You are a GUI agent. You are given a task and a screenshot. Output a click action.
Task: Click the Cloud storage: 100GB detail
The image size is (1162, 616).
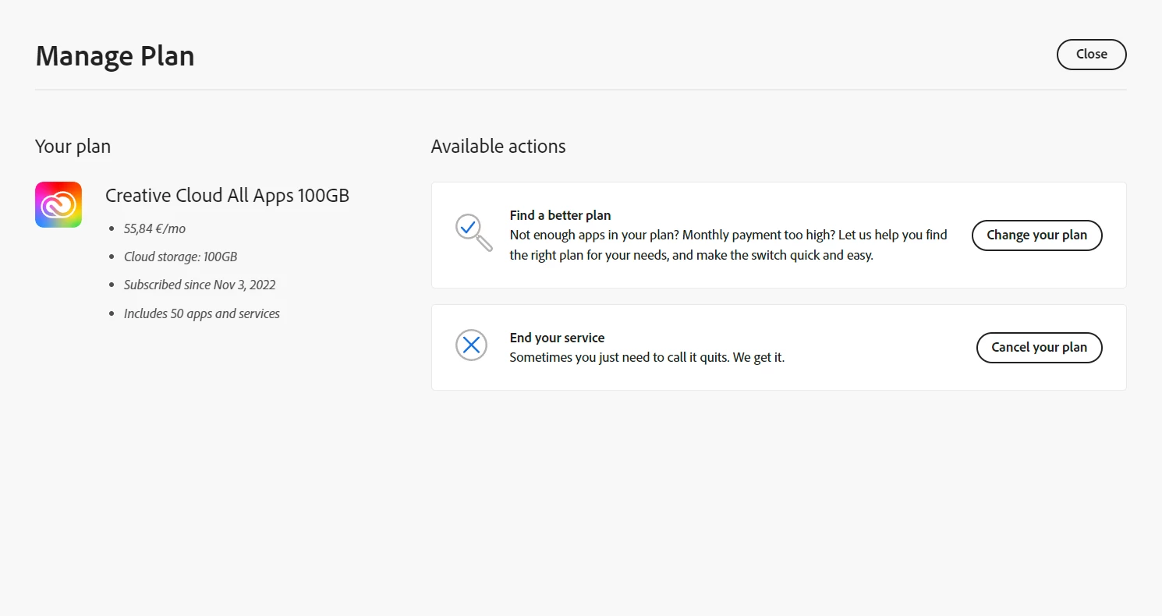pos(180,257)
